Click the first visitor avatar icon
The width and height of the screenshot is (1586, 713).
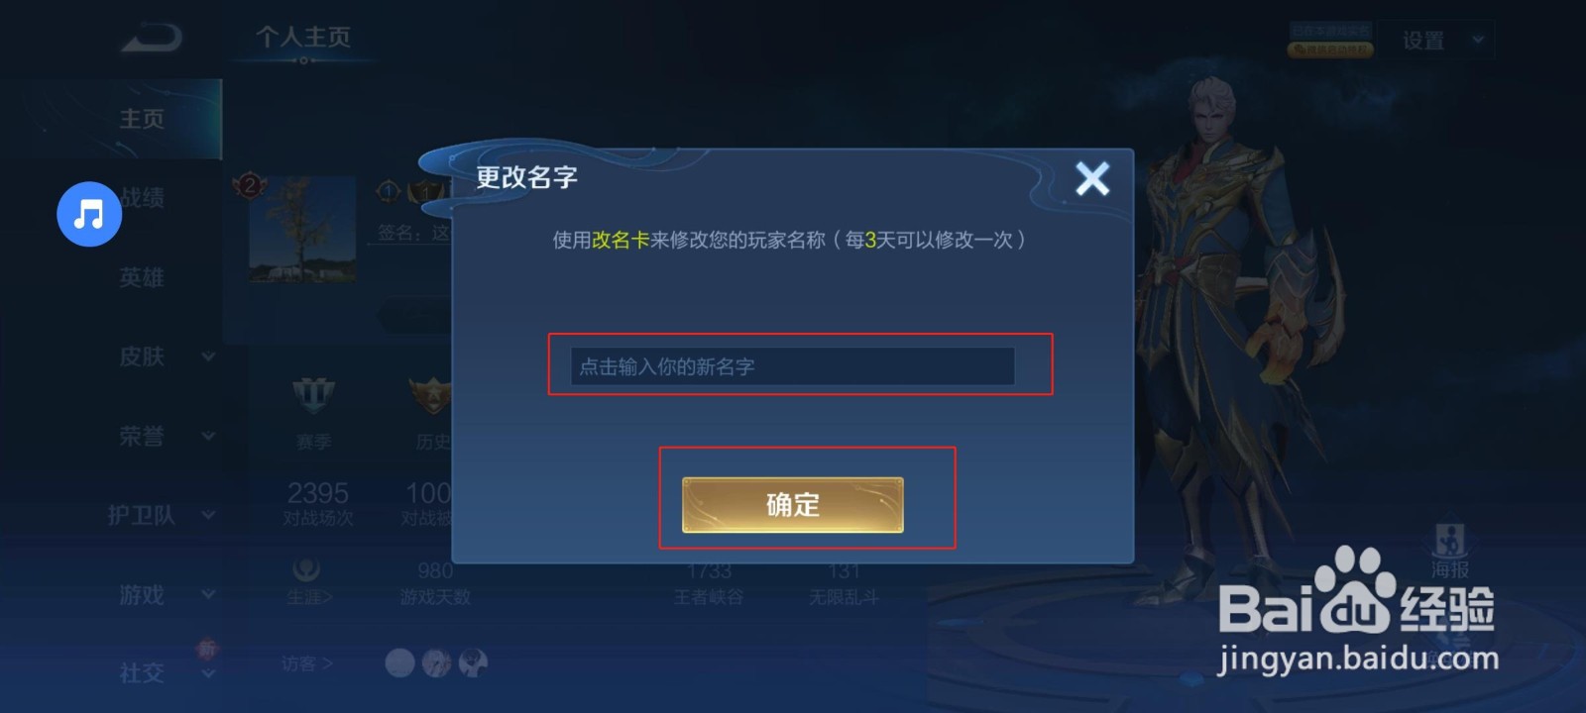pyautogui.click(x=399, y=662)
